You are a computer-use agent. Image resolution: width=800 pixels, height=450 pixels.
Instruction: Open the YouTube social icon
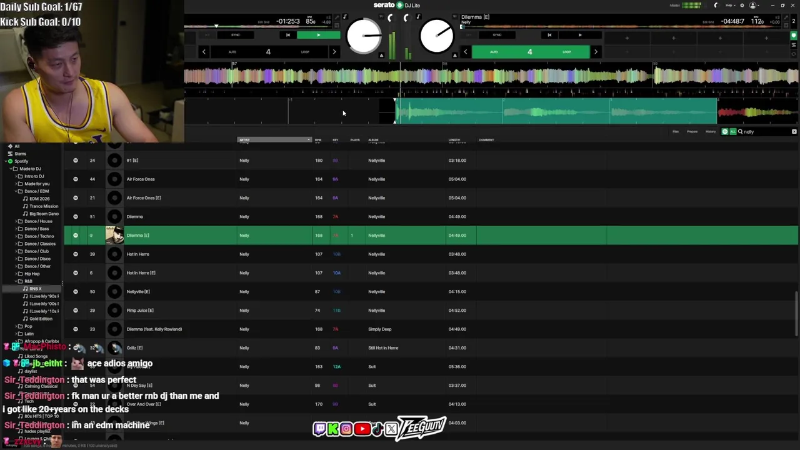pos(362,429)
